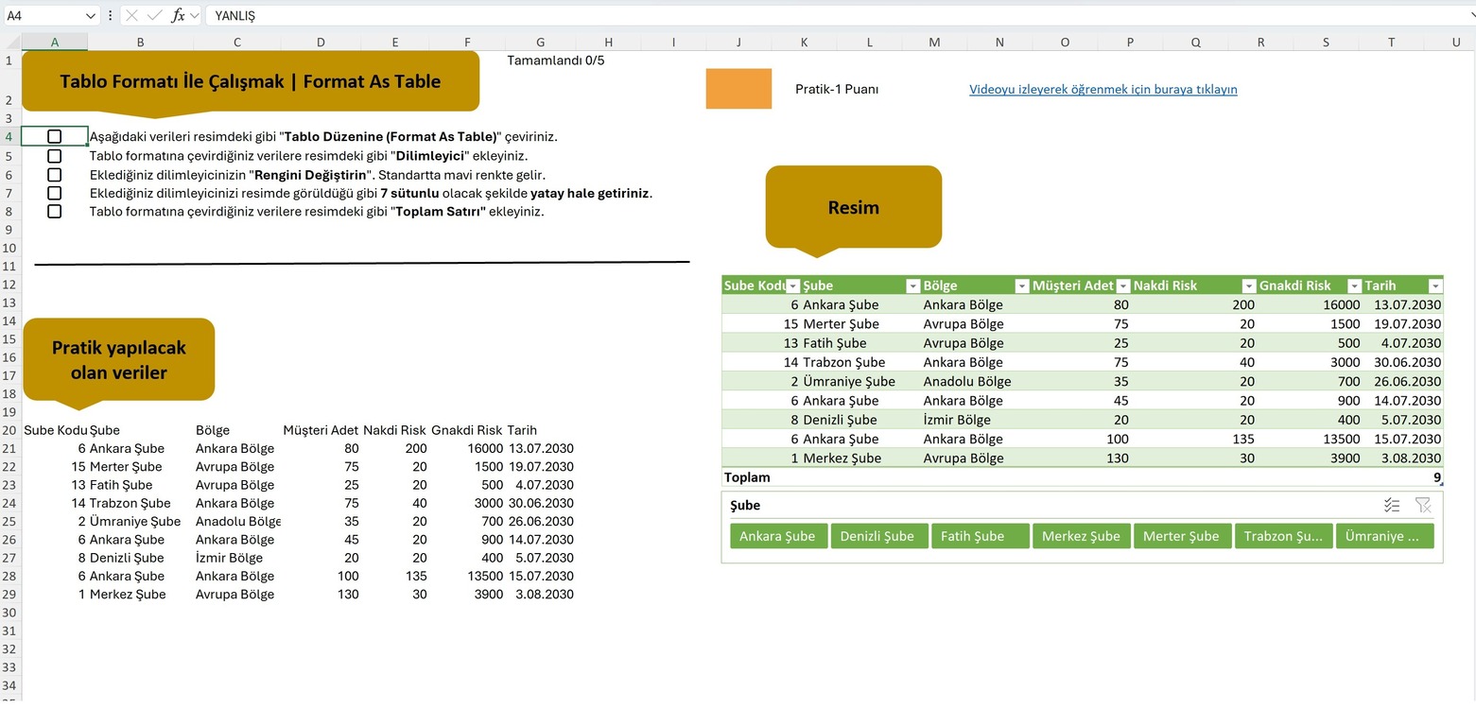Image resolution: width=1476 pixels, height=709 pixels.
Task: Click the Insert Function fx icon
Action: point(178,16)
